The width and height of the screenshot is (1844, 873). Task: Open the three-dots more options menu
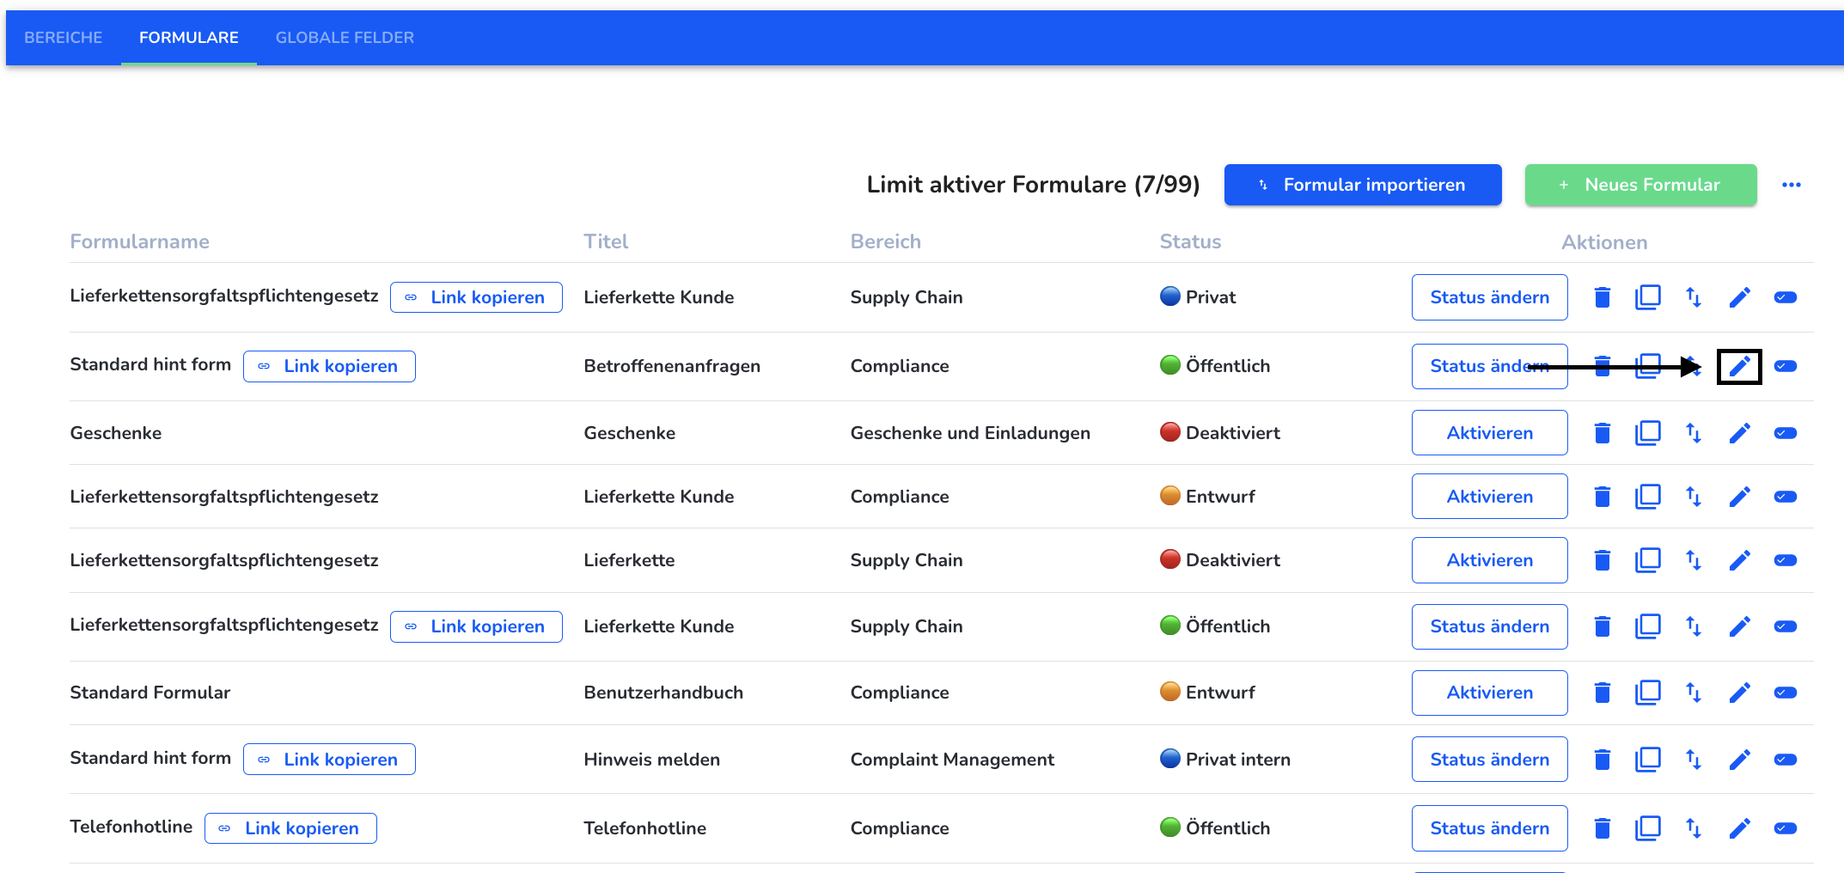pyautogui.click(x=1791, y=185)
